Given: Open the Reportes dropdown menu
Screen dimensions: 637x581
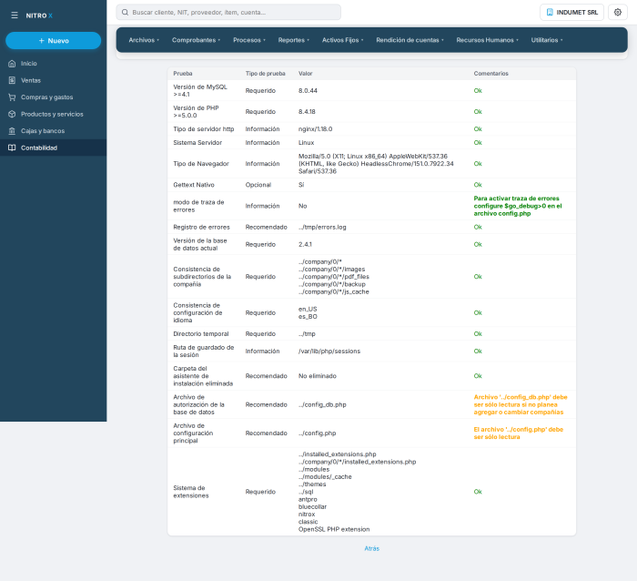Looking at the screenshot, I should point(294,40).
